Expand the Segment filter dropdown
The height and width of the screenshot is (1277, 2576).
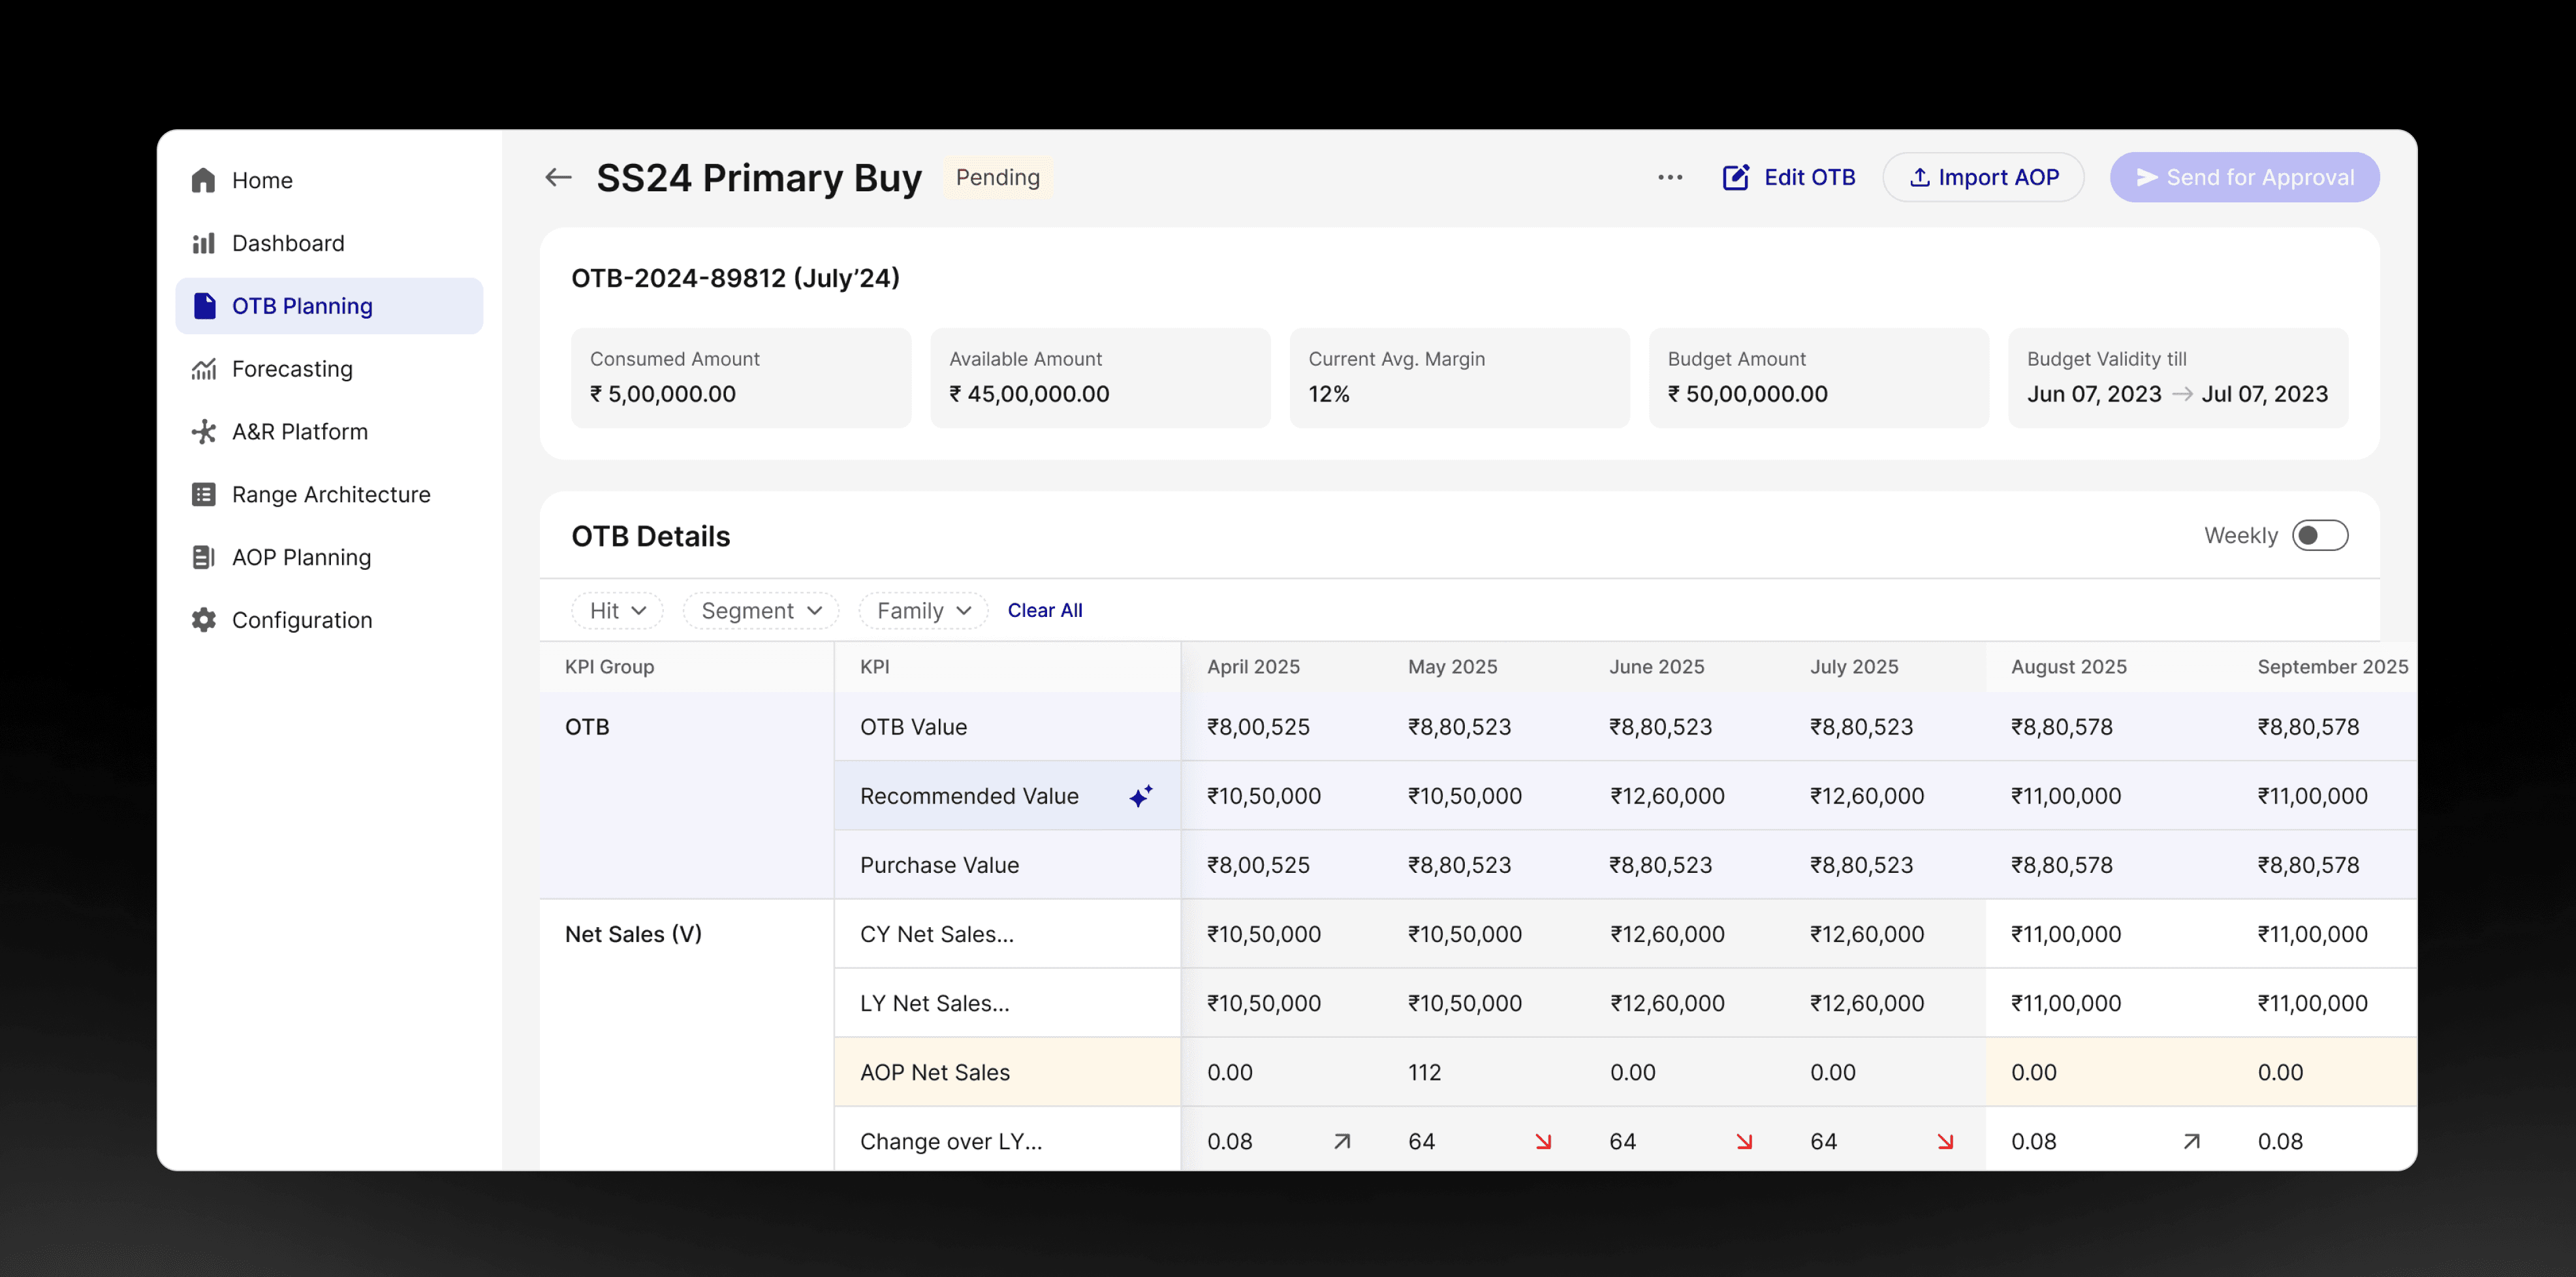pos(760,611)
